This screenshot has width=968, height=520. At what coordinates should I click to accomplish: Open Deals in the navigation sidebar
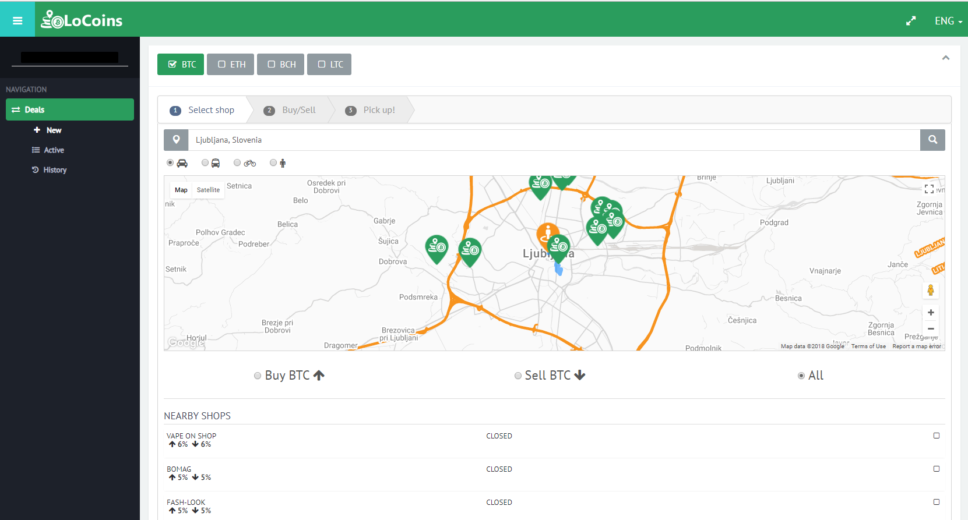70,109
